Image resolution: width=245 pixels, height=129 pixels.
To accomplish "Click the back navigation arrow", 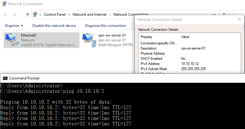I will pos(6,15).
